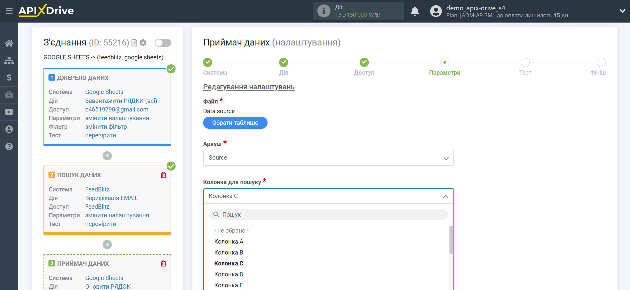The height and width of the screenshot is (290, 630).
Task: Open YouTube video sidebar icon
Action: click(9, 112)
